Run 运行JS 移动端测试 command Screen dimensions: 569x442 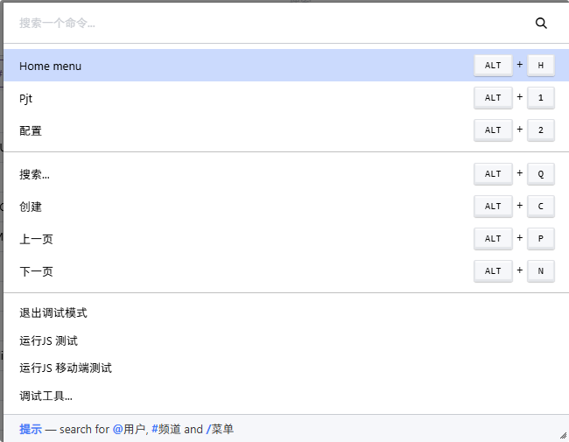286,368
